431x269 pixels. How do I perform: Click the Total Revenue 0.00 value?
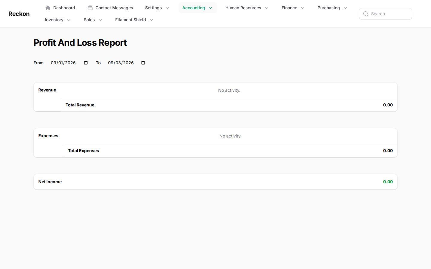(388, 105)
